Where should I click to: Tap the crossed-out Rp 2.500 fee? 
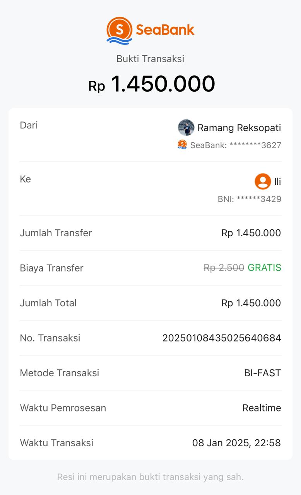pos(224,268)
